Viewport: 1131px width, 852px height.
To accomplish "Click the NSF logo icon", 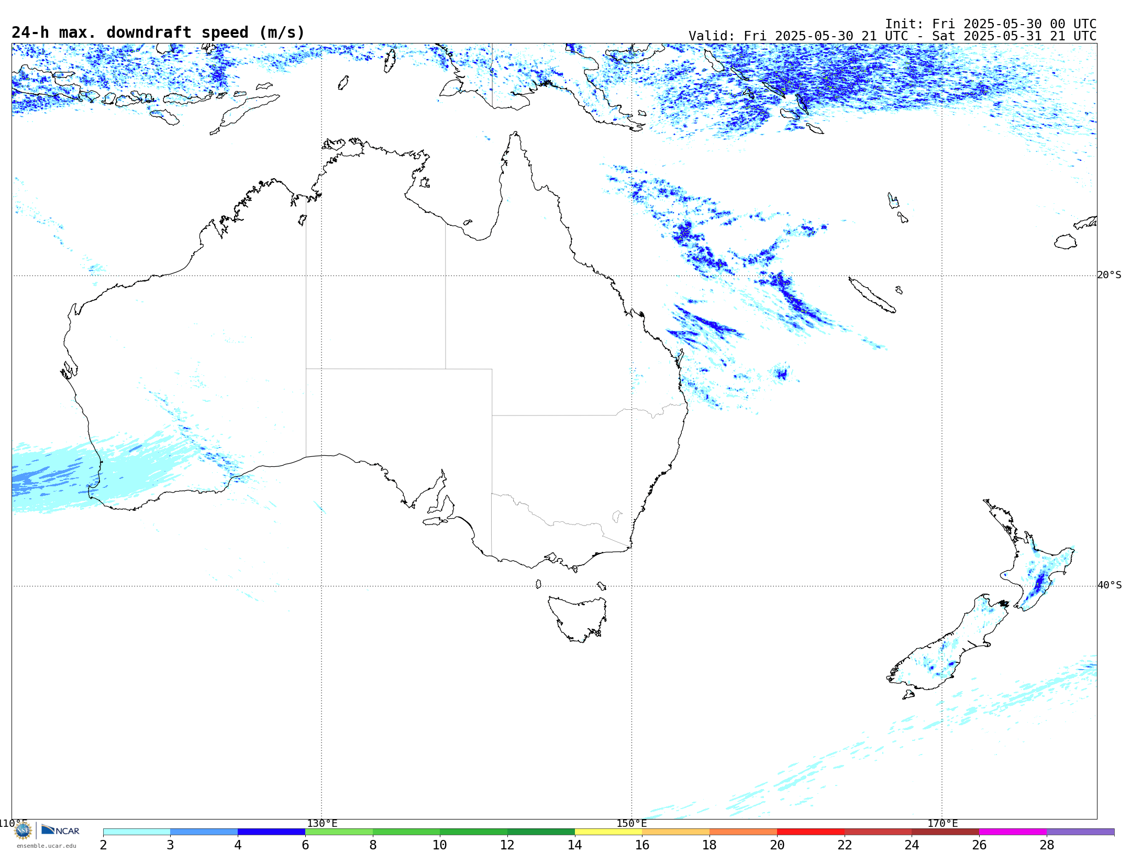I will tap(23, 831).
